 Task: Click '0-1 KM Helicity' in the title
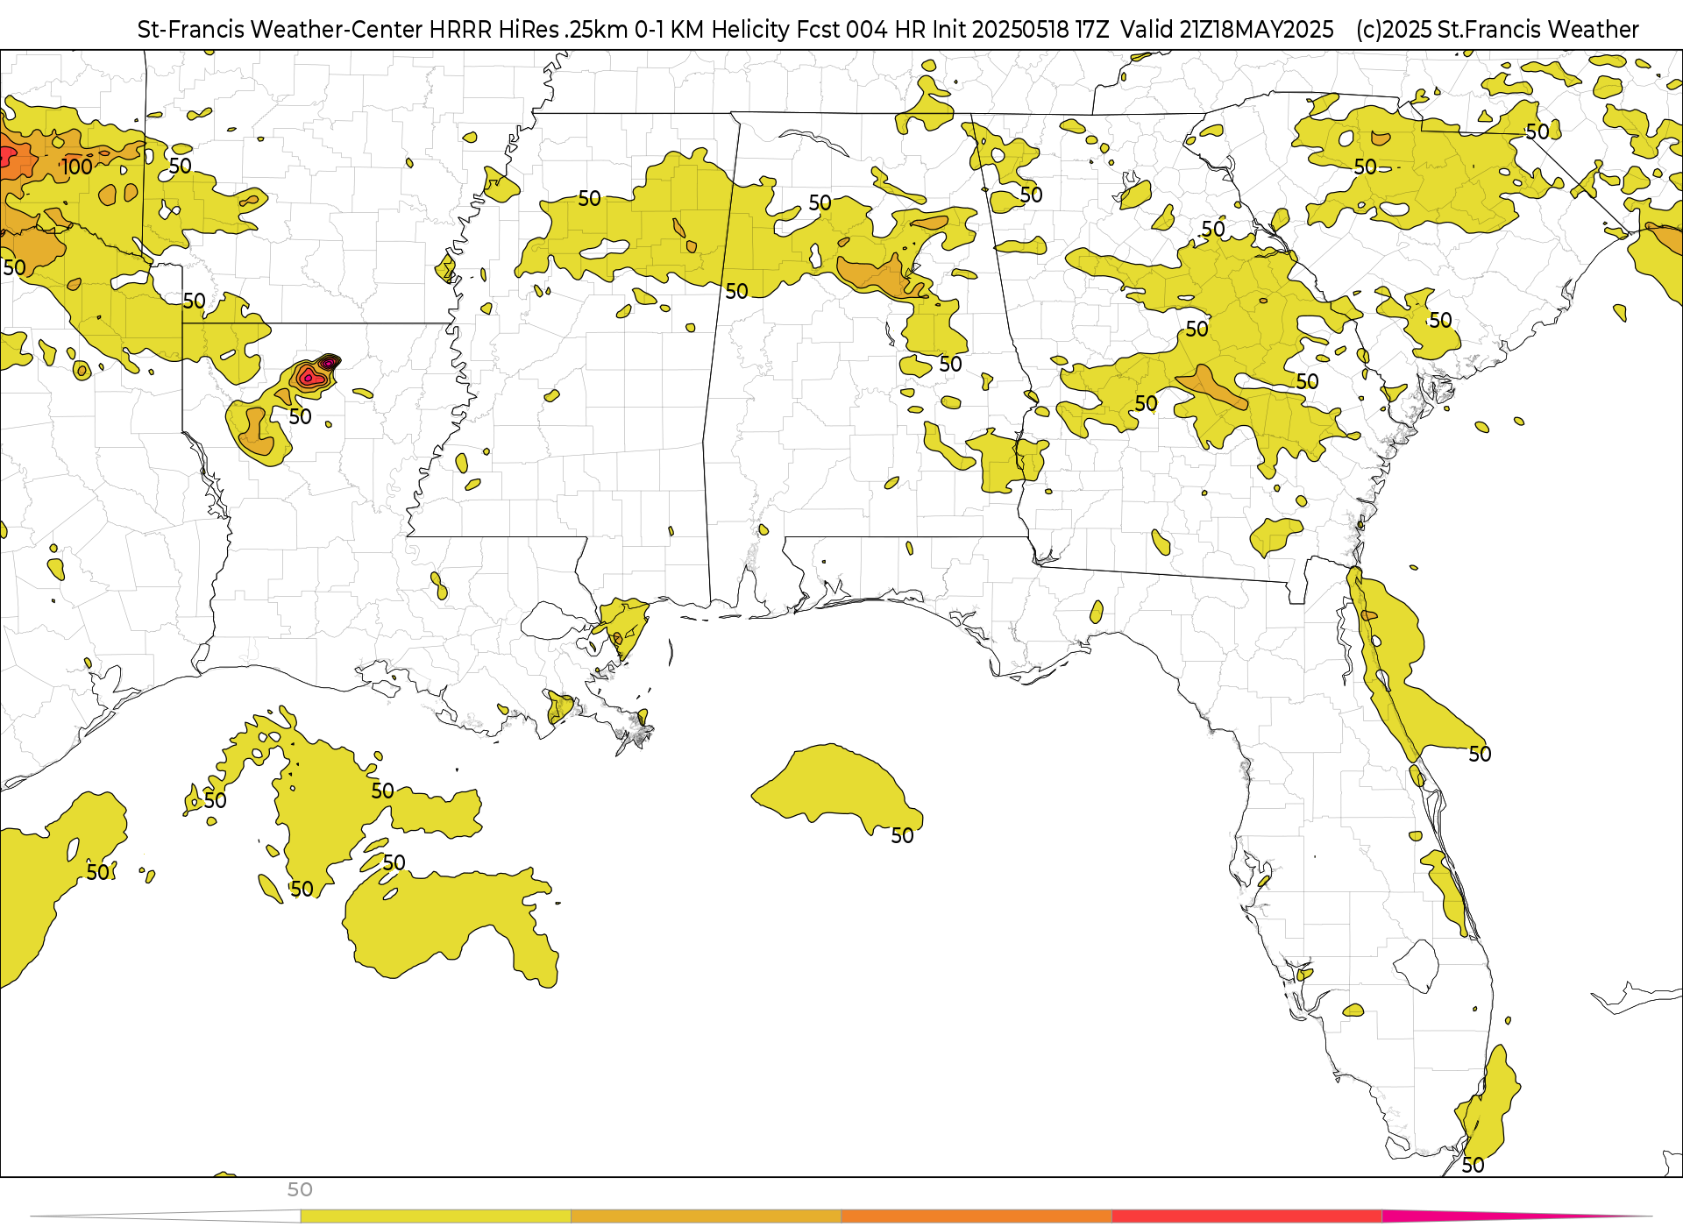(713, 29)
